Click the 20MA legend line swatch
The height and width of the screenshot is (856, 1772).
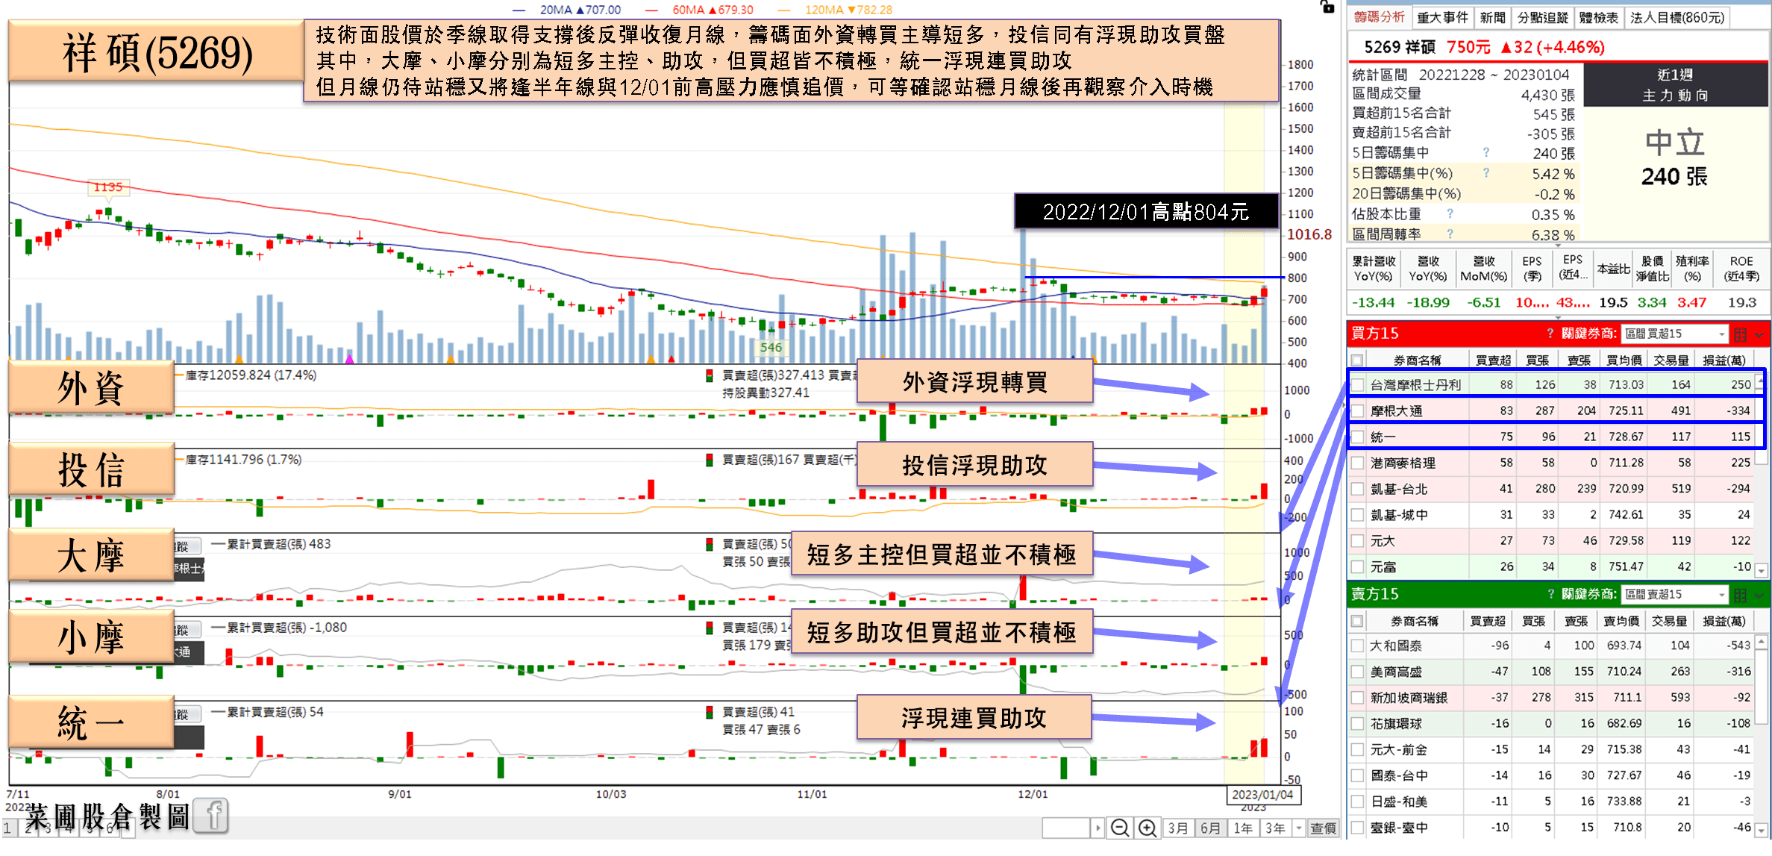click(x=519, y=10)
